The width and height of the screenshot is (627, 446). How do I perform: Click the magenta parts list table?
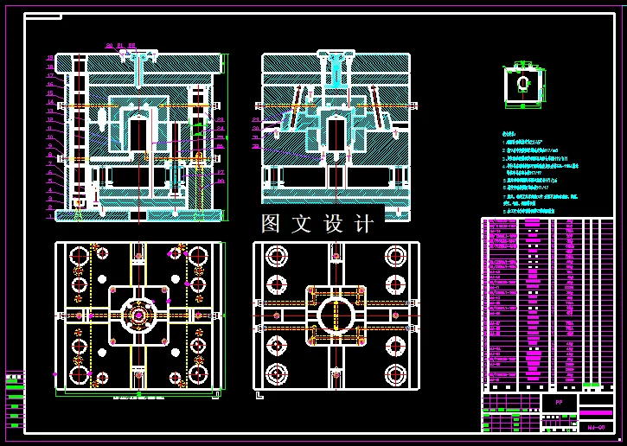pyautogui.click(x=547, y=304)
